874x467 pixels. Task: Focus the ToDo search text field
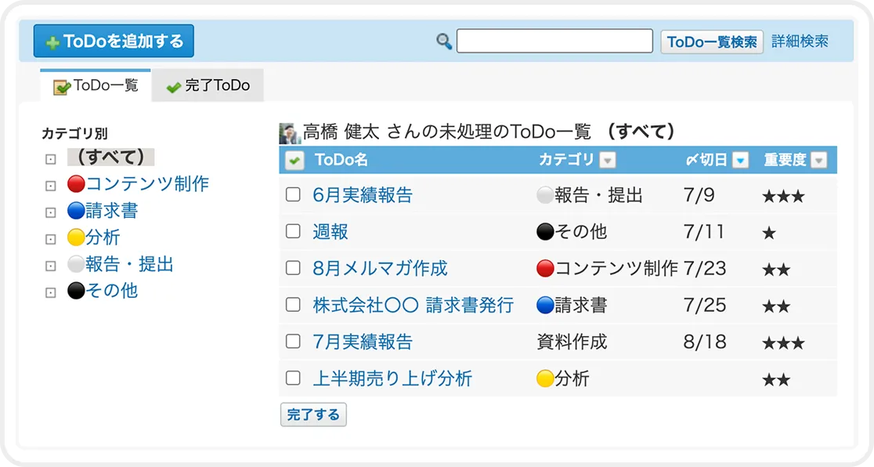pos(554,42)
